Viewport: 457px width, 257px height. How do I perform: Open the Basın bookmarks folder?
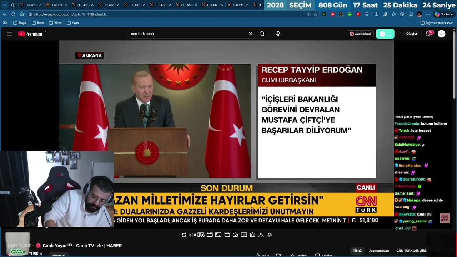[x=37, y=23]
